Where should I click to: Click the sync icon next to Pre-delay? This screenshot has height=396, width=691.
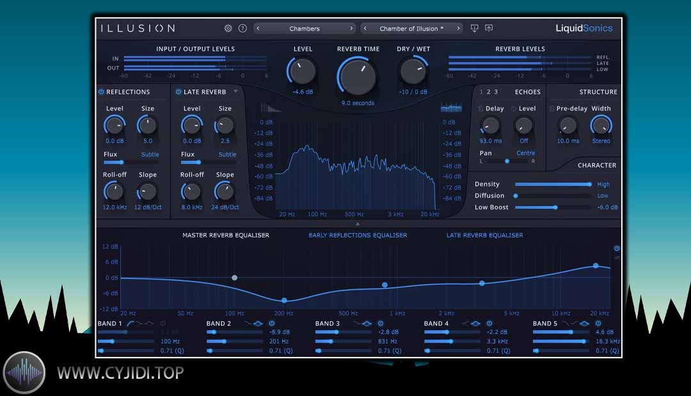click(x=552, y=108)
